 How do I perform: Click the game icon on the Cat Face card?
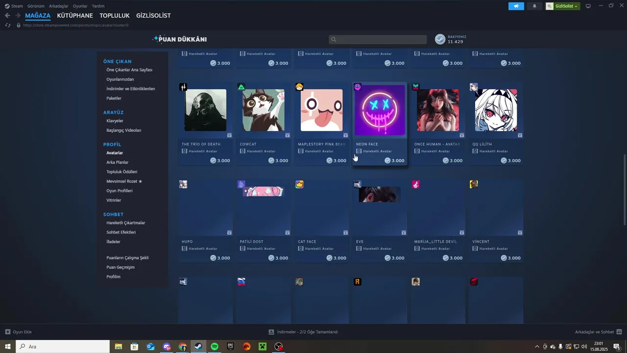tap(299, 184)
